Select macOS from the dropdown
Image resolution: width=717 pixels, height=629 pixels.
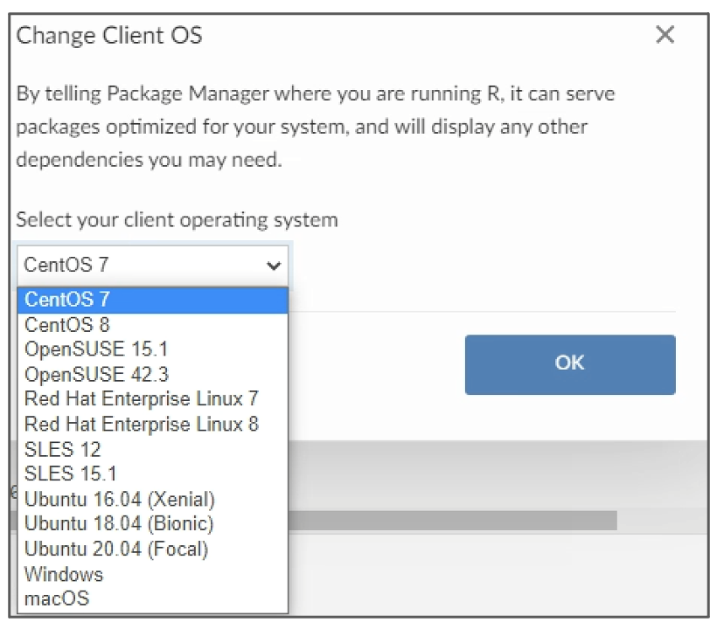[153, 598]
